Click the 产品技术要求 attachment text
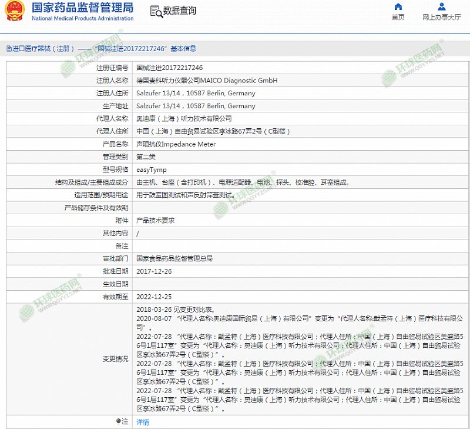 156,220
